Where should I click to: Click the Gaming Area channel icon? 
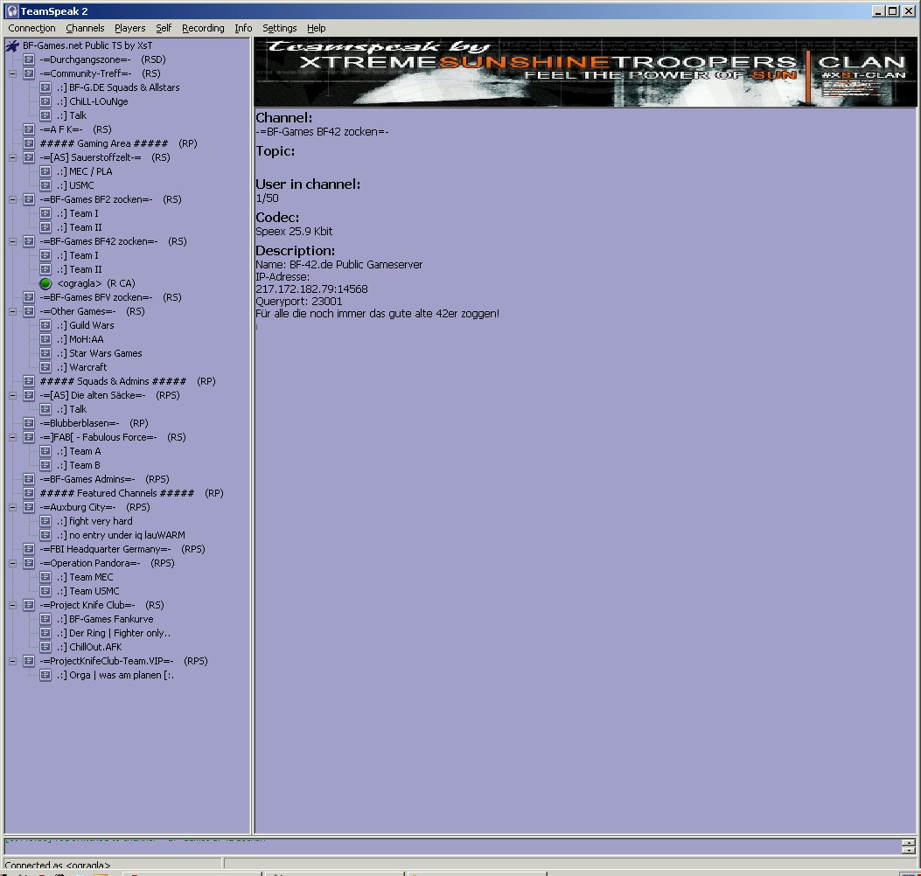29,143
